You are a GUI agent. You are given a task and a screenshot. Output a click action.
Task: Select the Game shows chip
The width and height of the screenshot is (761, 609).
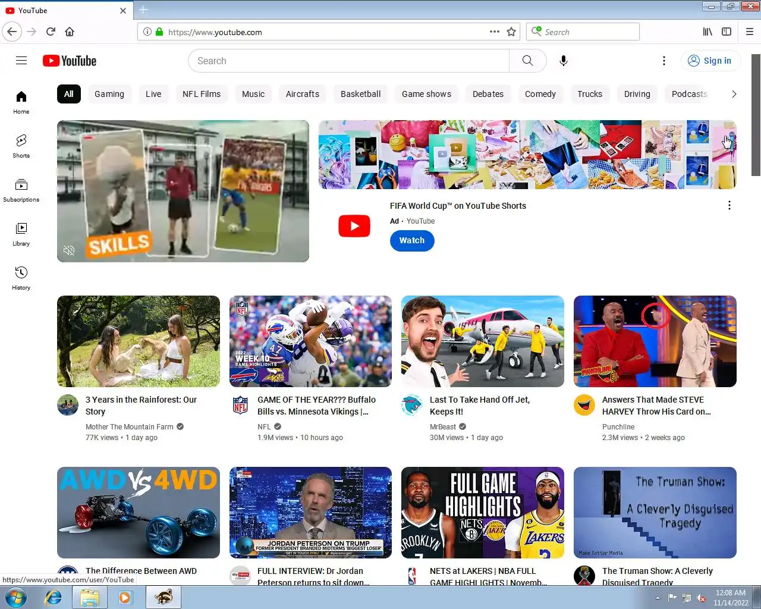click(426, 94)
